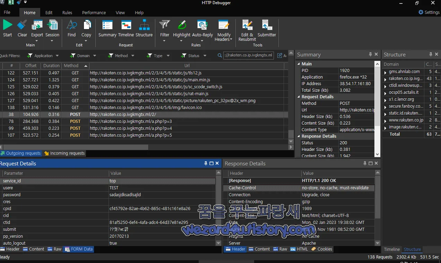Open the response Cookies tab
Viewport: 441px width, 263px height.
pyautogui.click(x=322, y=249)
